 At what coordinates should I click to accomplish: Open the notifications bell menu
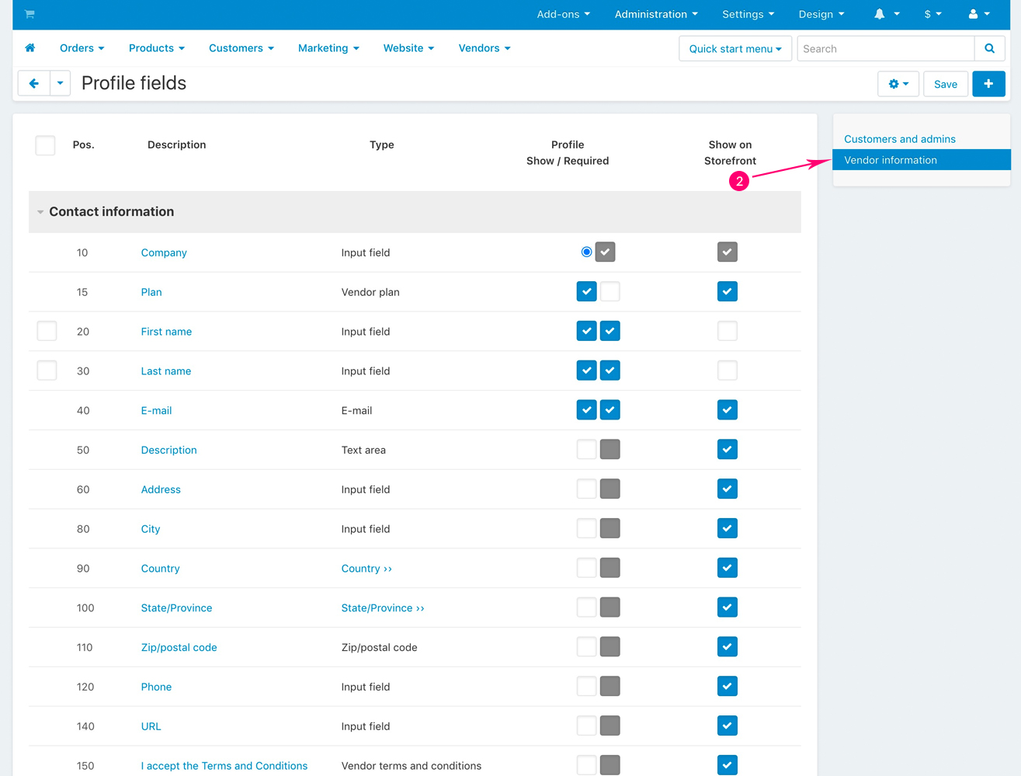(886, 14)
